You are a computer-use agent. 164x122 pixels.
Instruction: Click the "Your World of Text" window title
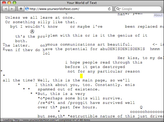tap(82, 3)
